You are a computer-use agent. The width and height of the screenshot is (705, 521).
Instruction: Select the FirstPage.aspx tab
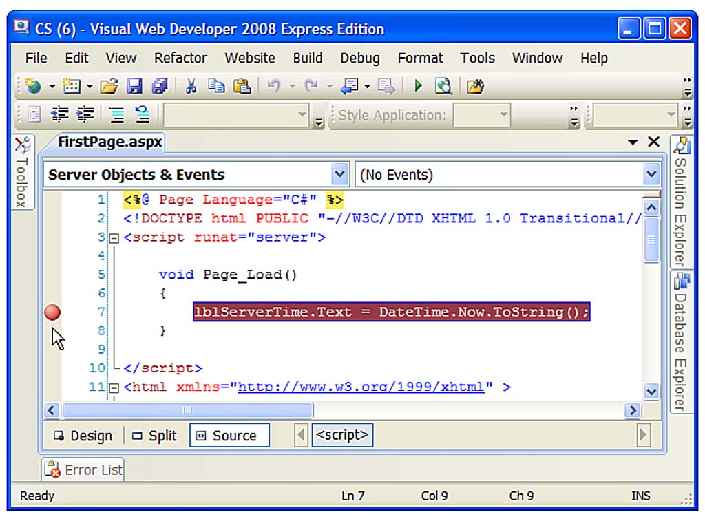coord(109,142)
